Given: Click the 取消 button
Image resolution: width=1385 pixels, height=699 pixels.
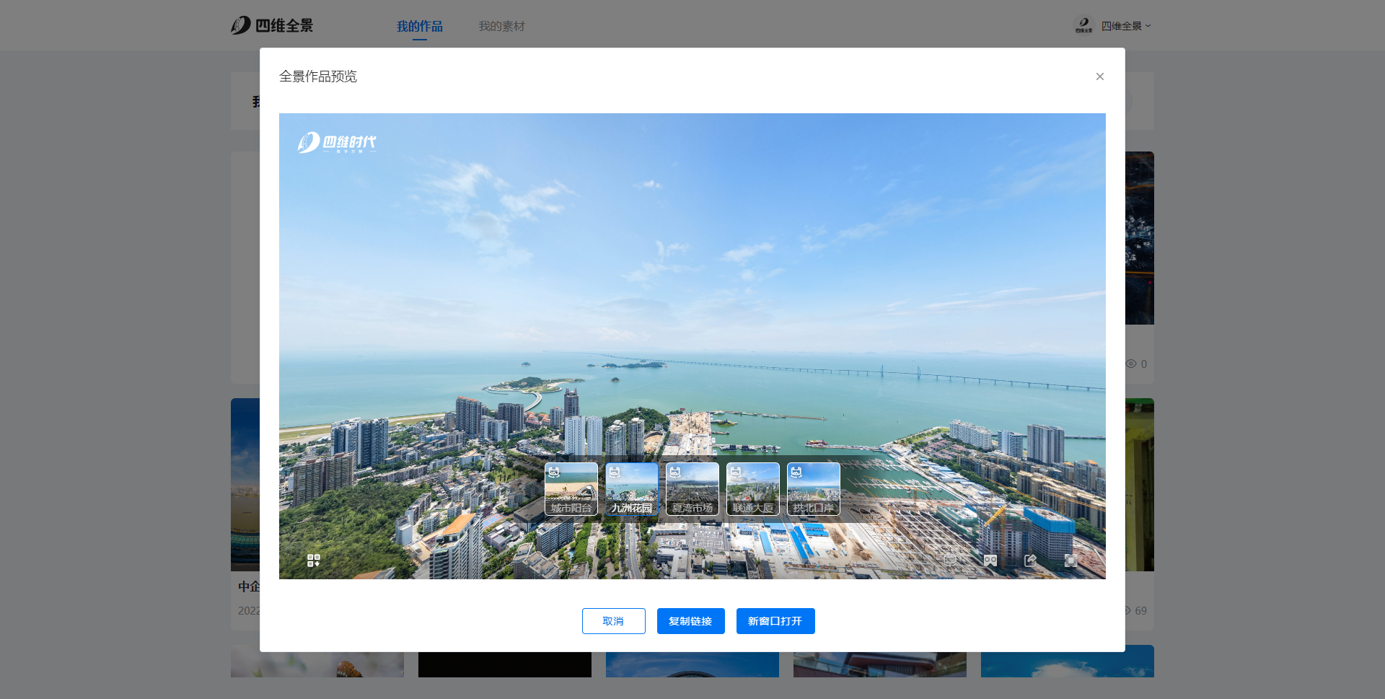Looking at the screenshot, I should 613,621.
